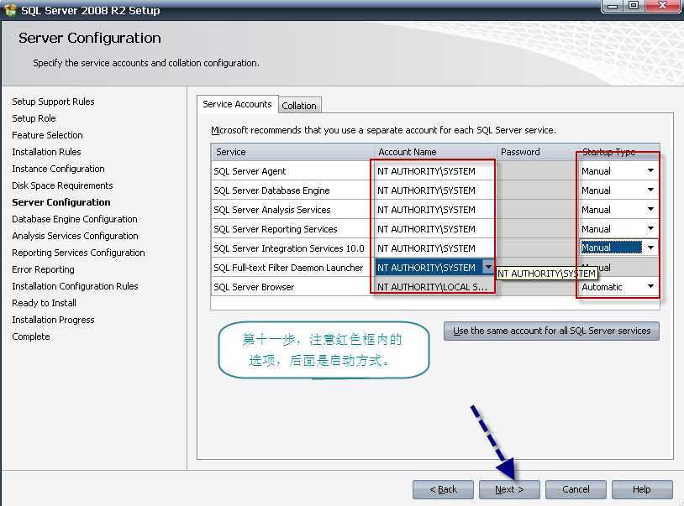684x506 pixels.
Task: Expand account dropdown for Full-text Filter Daemon Launcher
Action: (488, 267)
